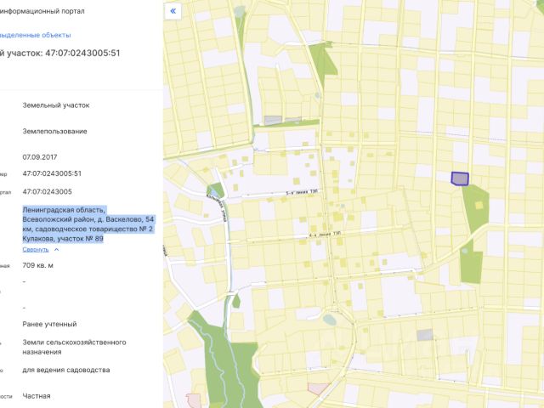The width and height of the screenshot is (544, 408).
Task: Click the status value 'Ранее учтенный'
Action: pos(49,324)
